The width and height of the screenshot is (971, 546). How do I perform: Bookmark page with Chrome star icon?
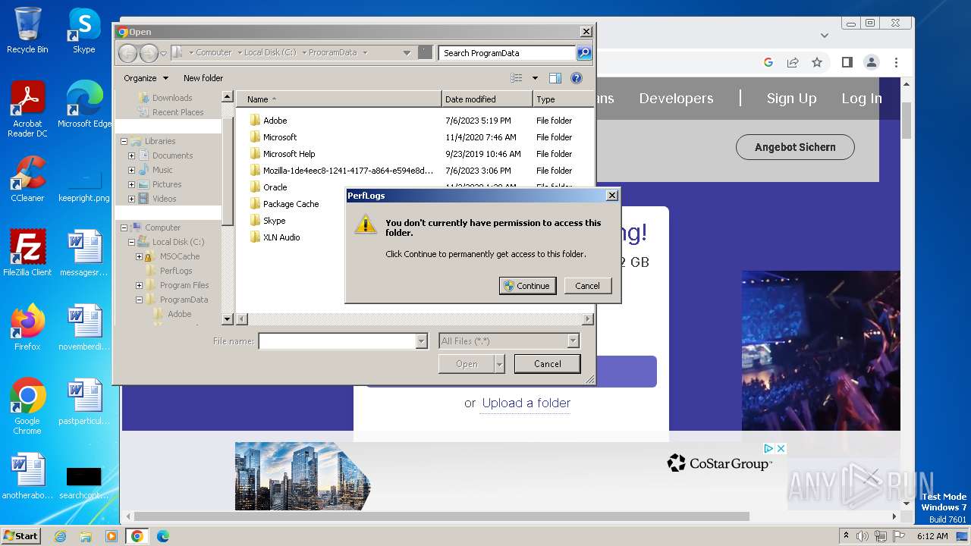click(x=817, y=62)
